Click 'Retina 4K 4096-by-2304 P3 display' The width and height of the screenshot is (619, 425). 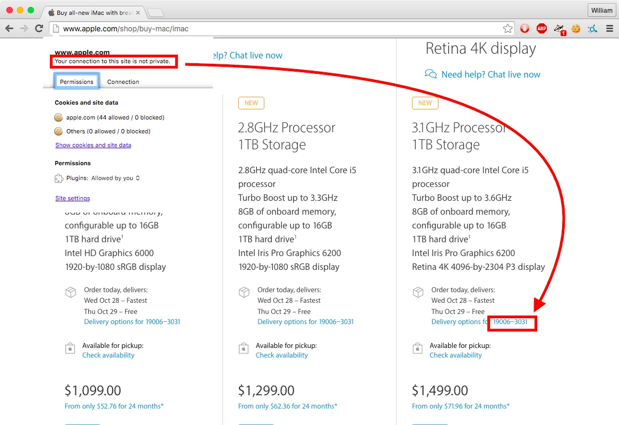click(x=478, y=267)
